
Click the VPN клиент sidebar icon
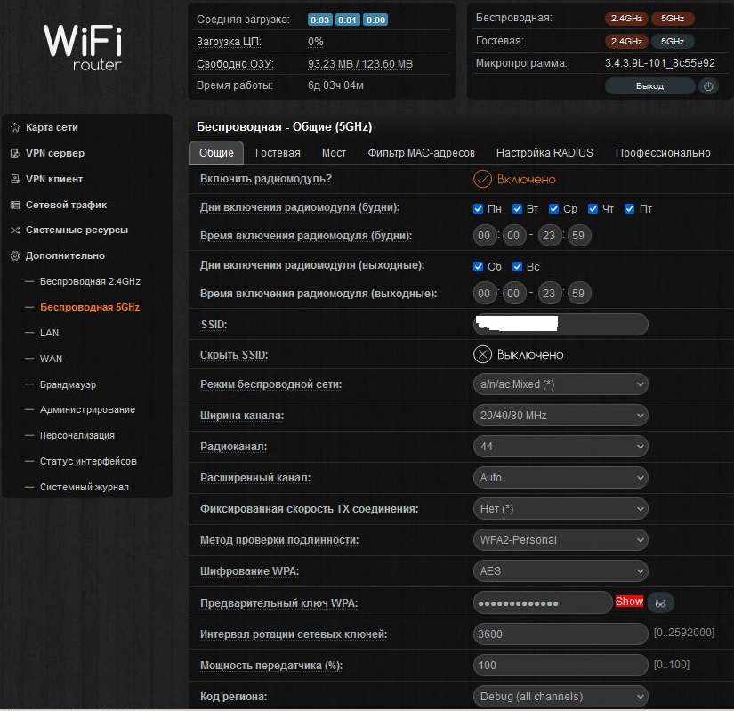[x=15, y=179]
